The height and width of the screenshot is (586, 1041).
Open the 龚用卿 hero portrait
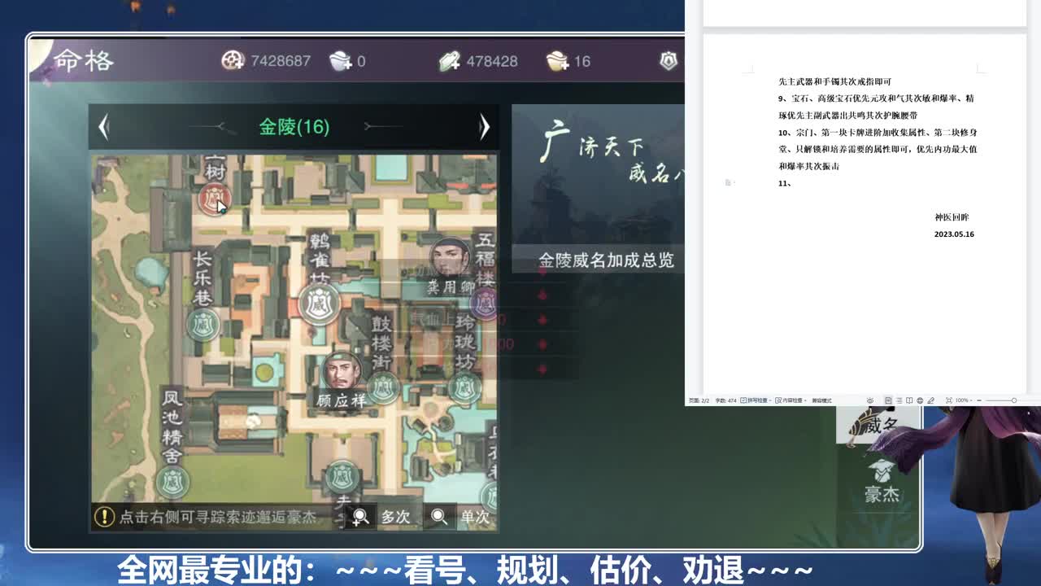[451, 258]
